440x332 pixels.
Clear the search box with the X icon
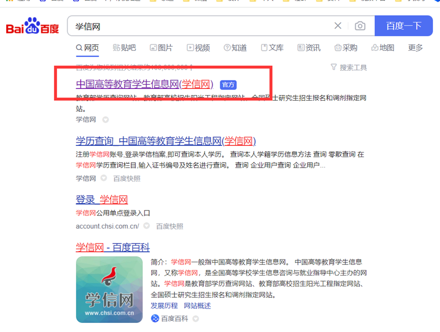click(x=338, y=26)
